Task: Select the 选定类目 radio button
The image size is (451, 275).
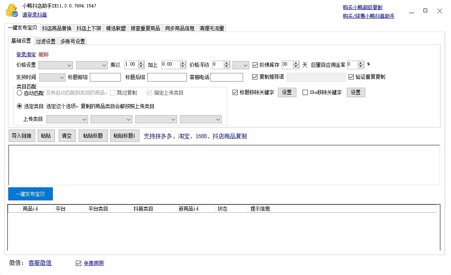Action: pos(19,106)
